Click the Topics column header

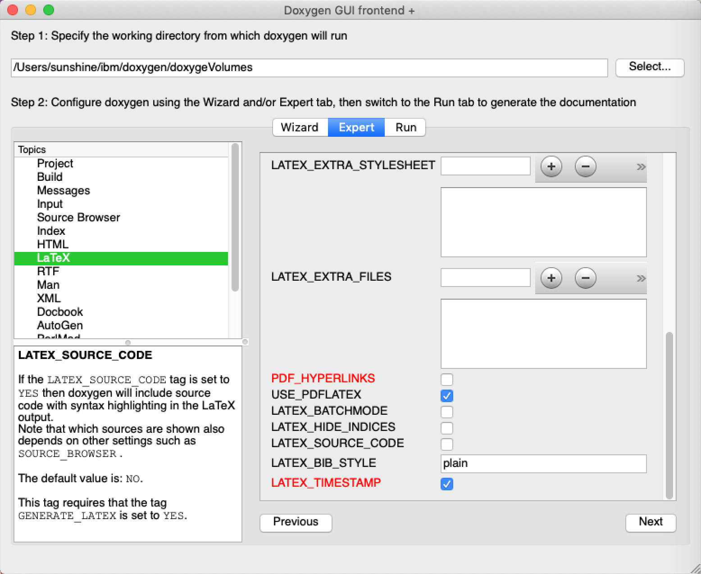[x=121, y=150]
